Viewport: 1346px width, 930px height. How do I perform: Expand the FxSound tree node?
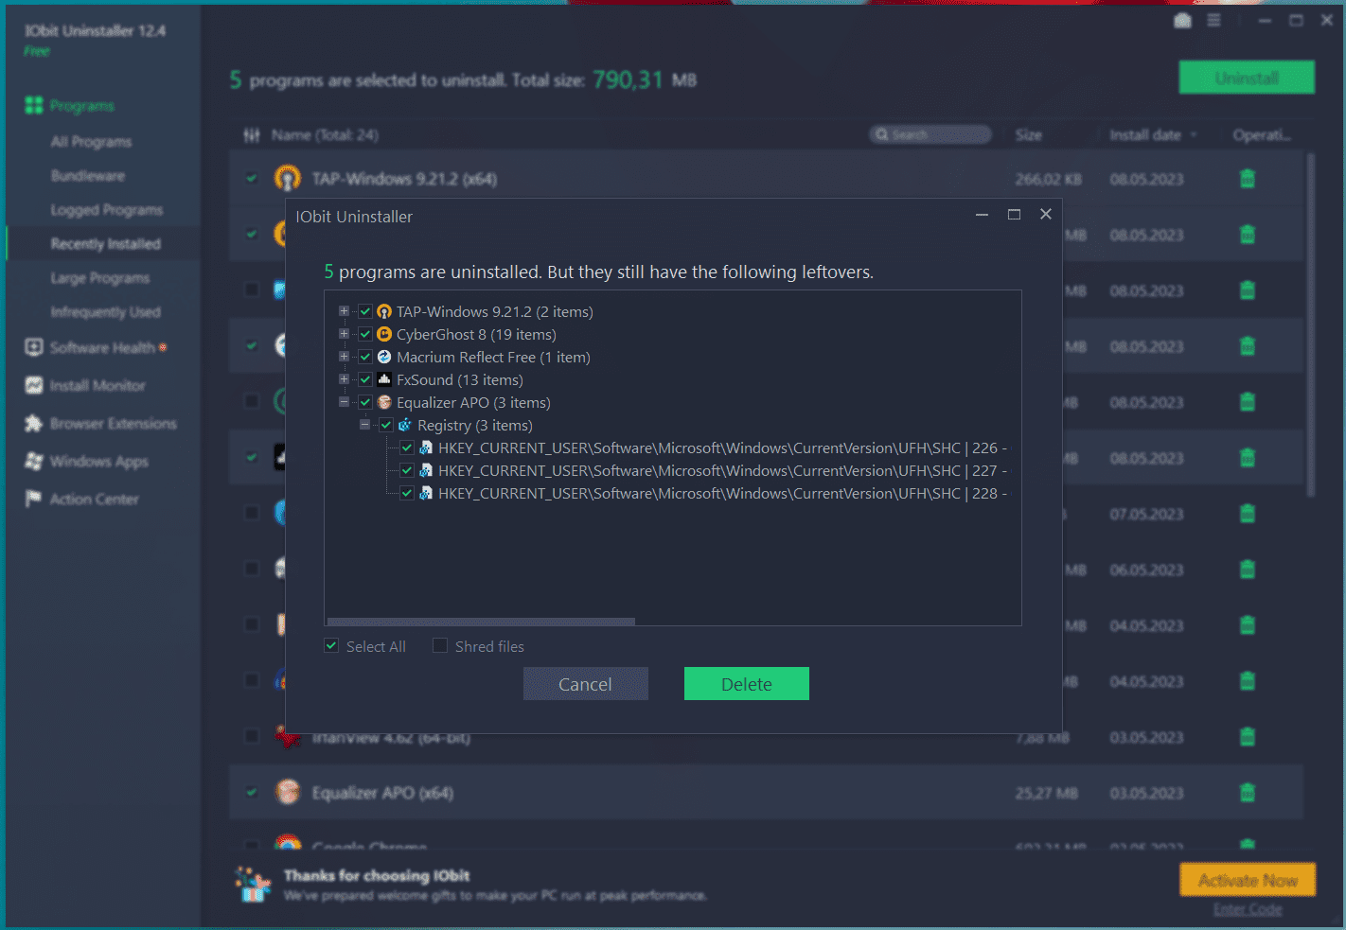click(x=344, y=379)
